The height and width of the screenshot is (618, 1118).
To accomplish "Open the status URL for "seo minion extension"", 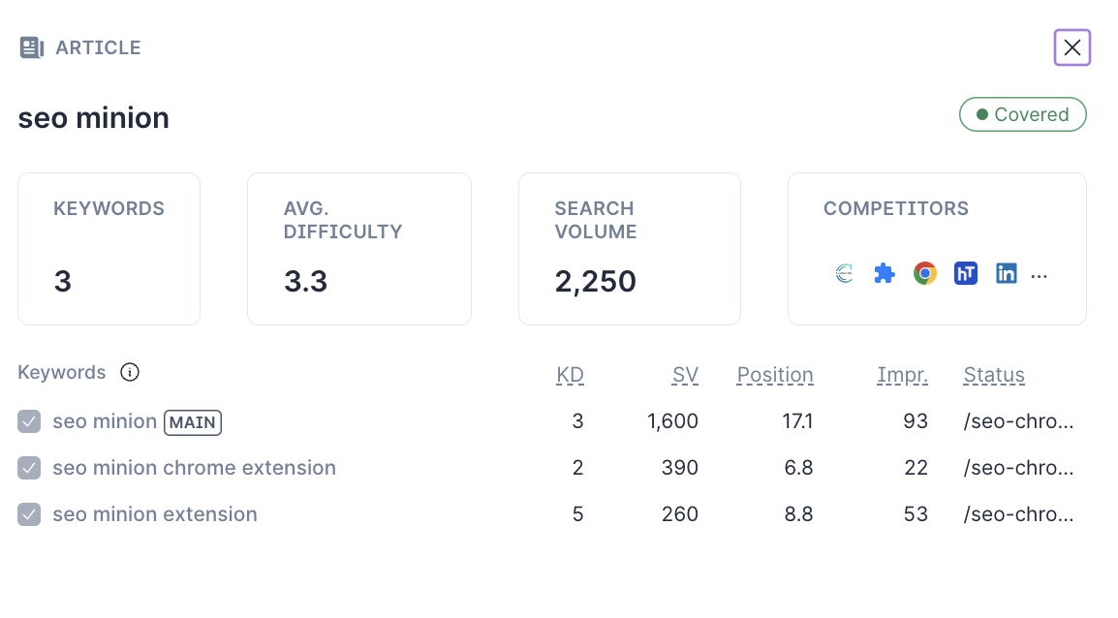I will pyautogui.click(x=1018, y=514).
